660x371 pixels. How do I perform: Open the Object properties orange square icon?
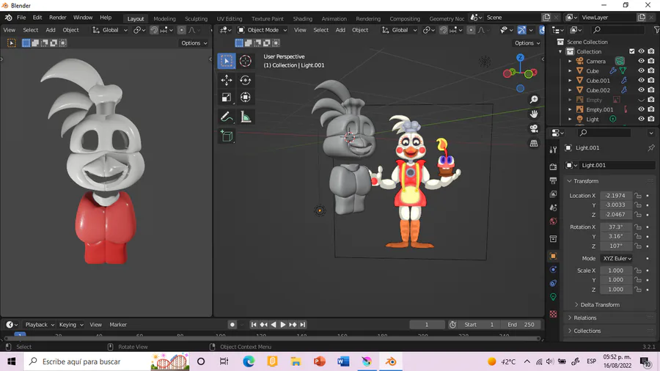pyautogui.click(x=553, y=256)
